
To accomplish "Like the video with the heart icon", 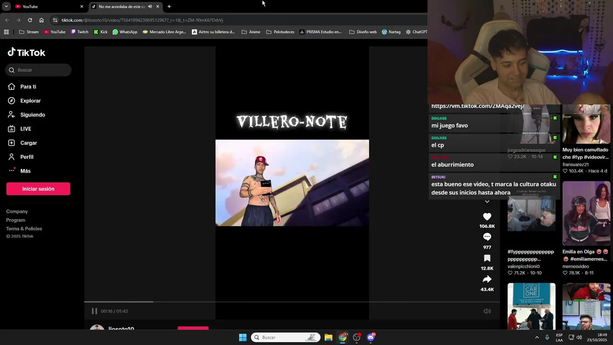I will 487,217.
